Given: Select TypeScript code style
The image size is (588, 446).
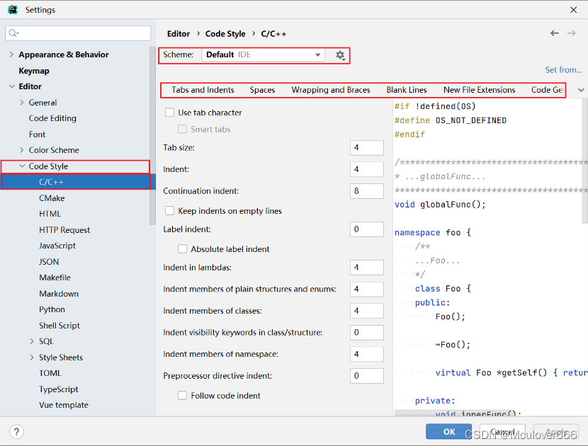Looking at the screenshot, I should click(x=59, y=389).
